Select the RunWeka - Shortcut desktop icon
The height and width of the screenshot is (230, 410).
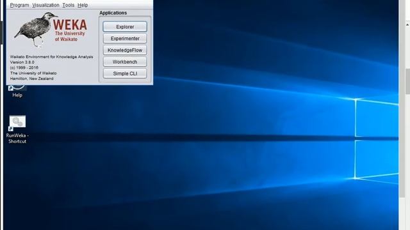click(17, 130)
